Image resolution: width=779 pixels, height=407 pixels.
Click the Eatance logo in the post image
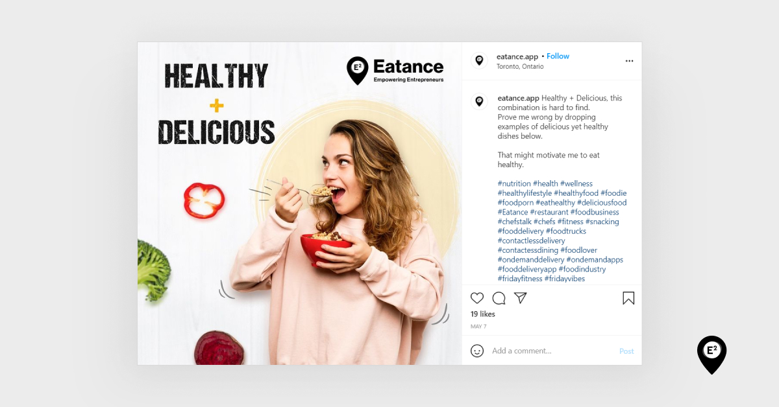tap(395, 71)
